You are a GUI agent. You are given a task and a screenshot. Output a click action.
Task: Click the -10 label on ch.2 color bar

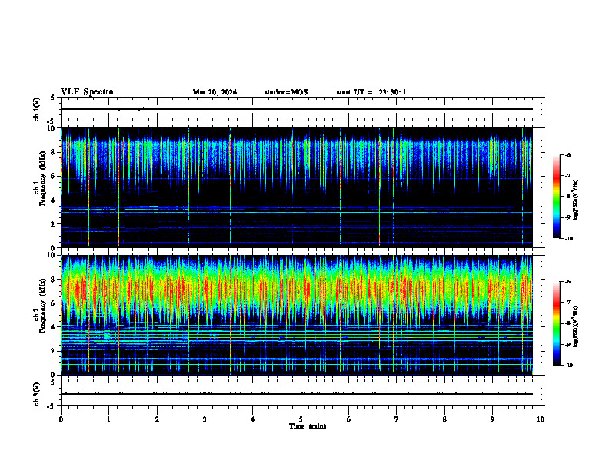[568, 366]
